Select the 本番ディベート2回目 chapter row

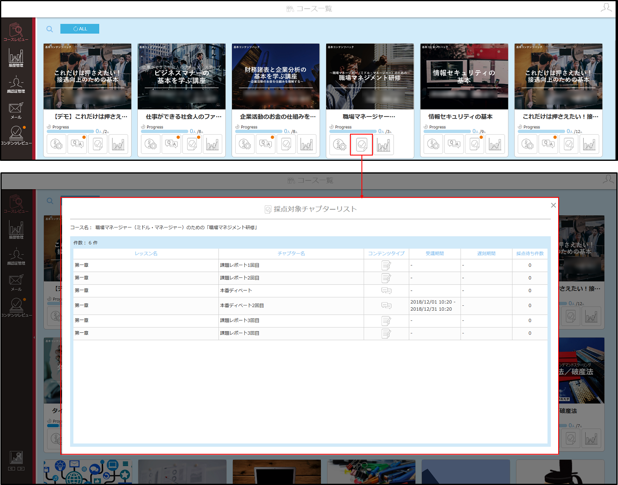310,306
